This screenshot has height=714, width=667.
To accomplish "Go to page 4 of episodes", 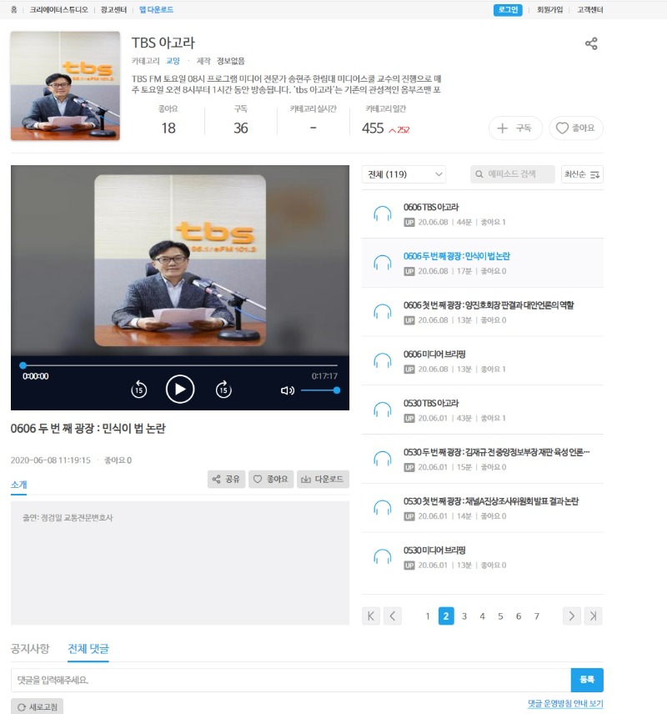I will (482, 616).
